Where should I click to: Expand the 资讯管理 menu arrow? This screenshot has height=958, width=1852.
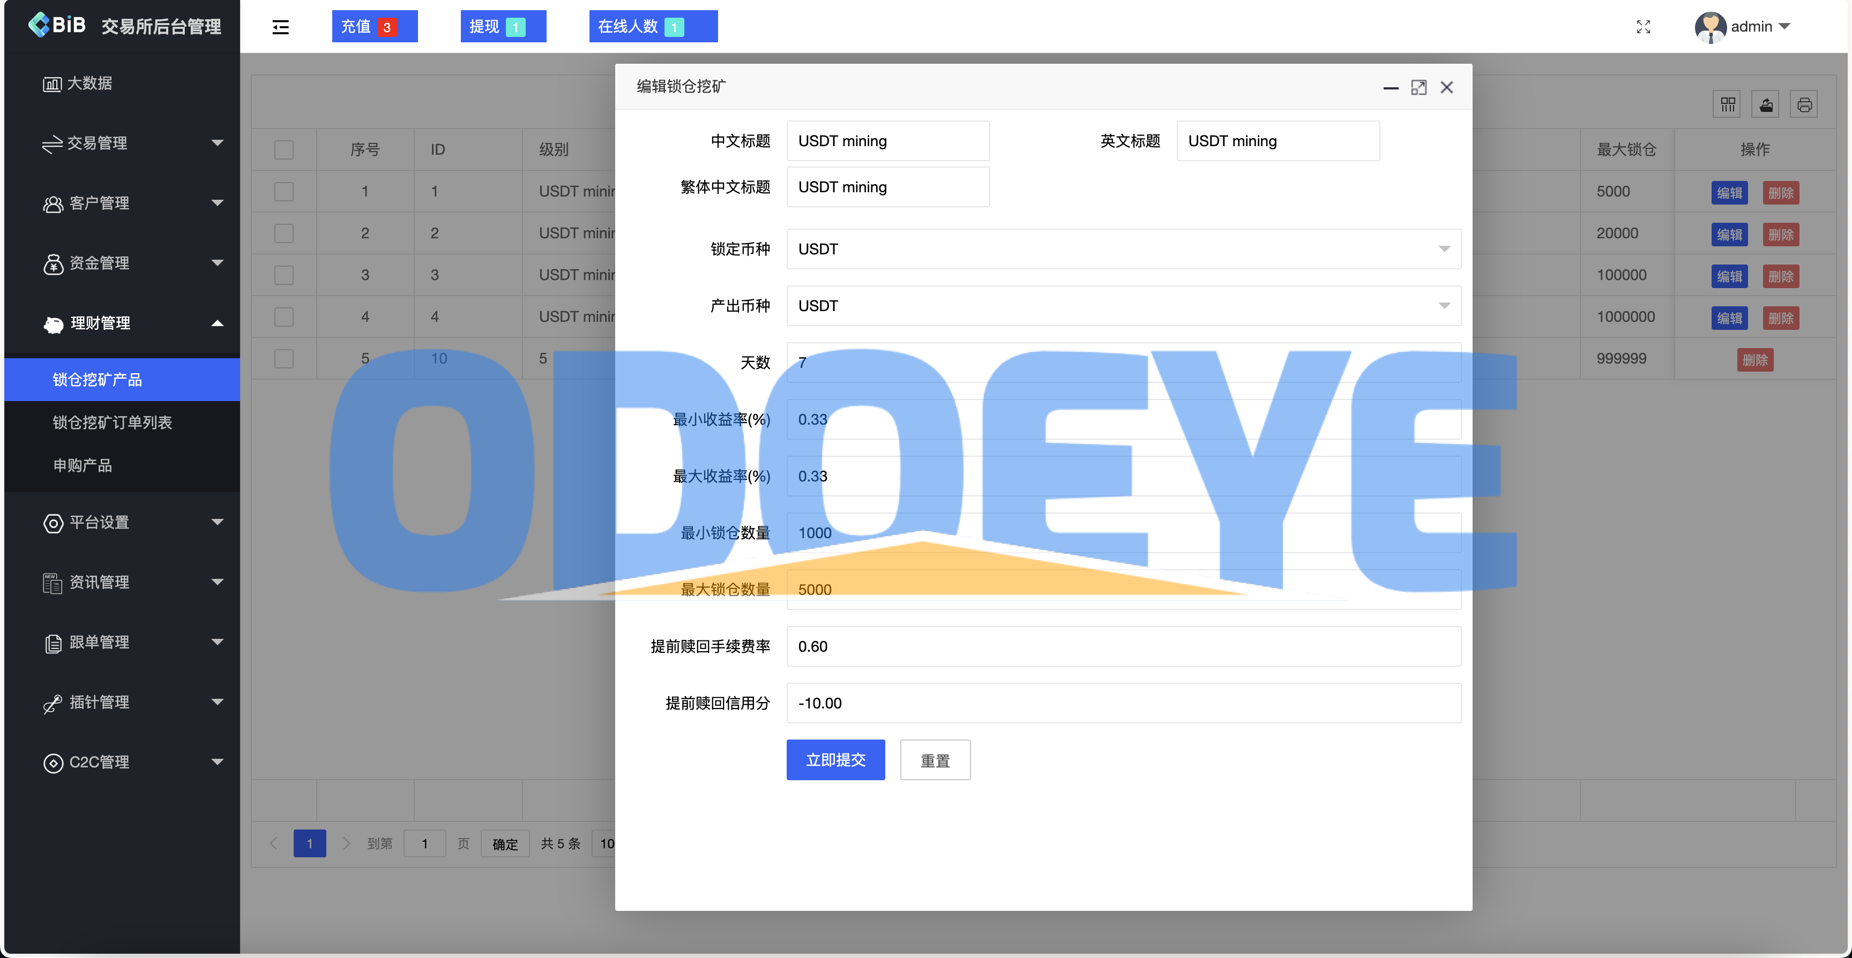pos(217,582)
